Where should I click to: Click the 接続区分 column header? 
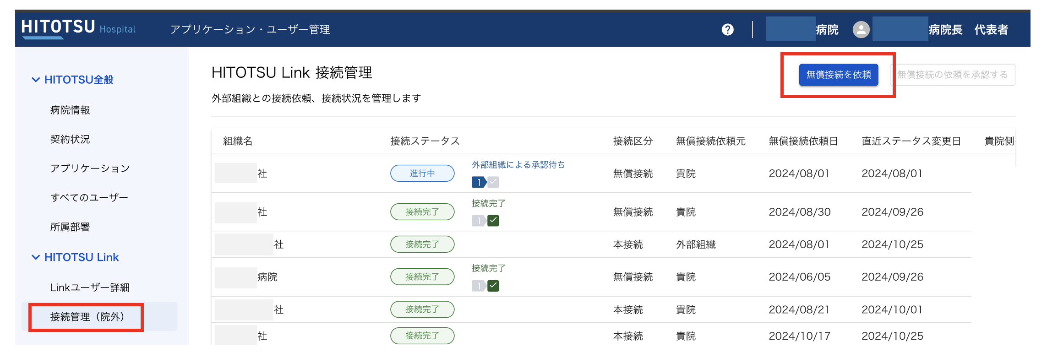coord(633,141)
